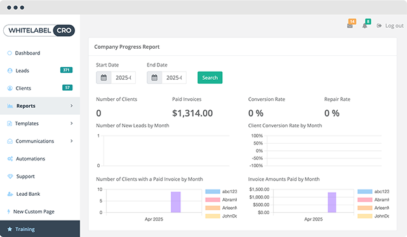The height and width of the screenshot is (237, 407).
Task: Expand the Communications submenu chevron
Action: 72,141
